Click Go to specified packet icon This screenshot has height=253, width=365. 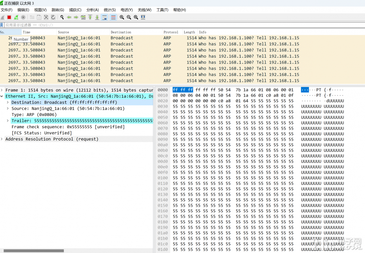pos(83,17)
